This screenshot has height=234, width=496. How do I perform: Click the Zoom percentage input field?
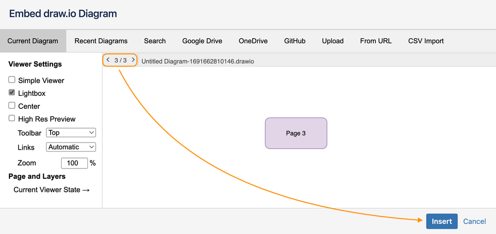(74, 163)
